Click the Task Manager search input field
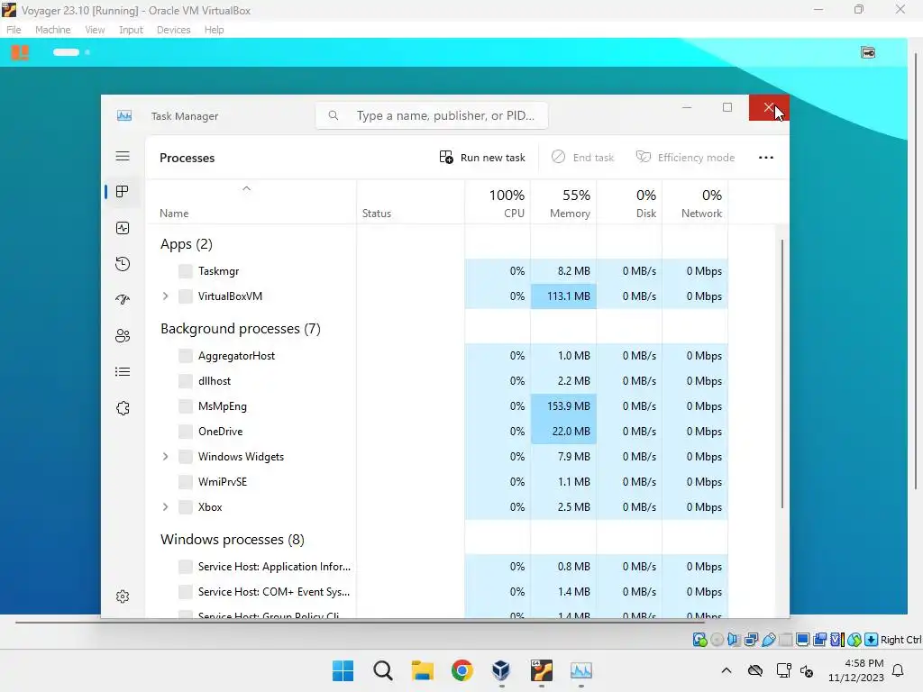 432,115
